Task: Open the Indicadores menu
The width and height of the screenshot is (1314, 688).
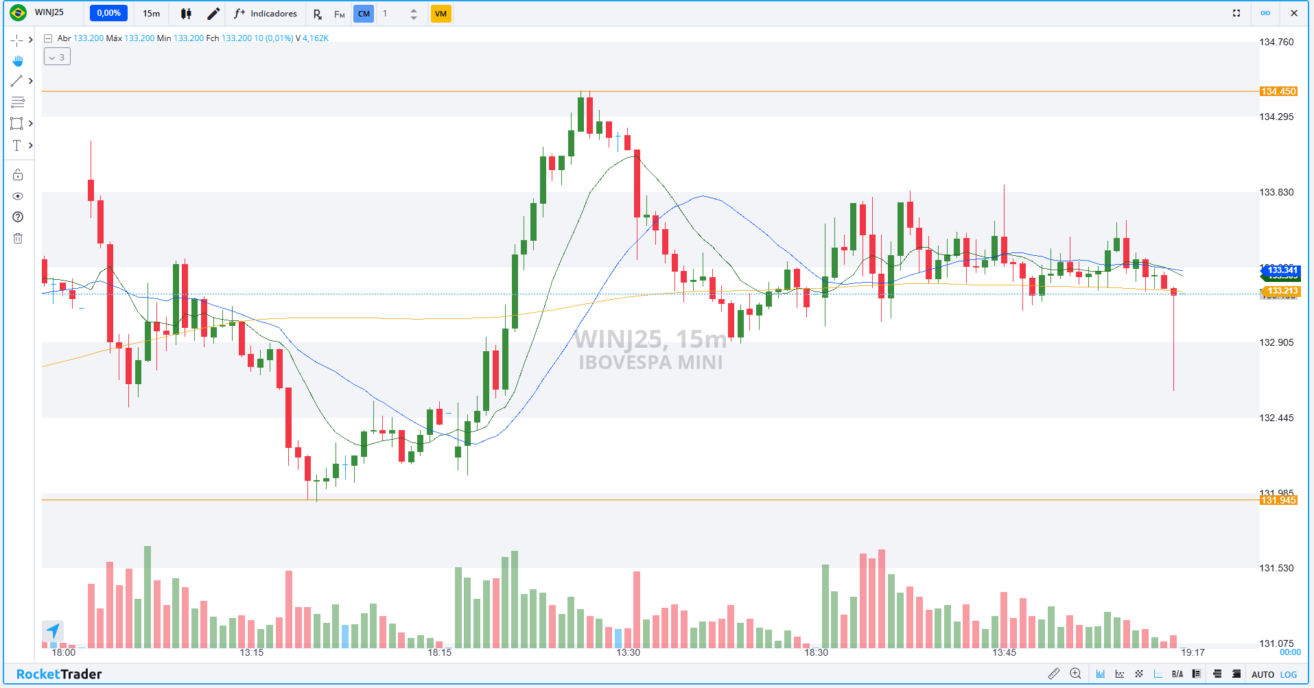Action: pos(266,14)
